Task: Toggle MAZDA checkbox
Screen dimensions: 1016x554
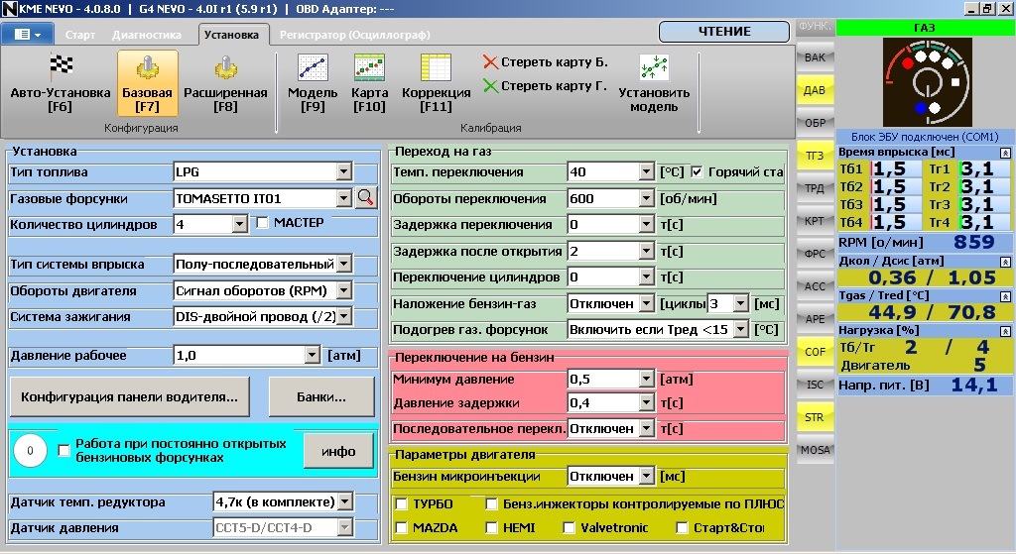Action: [402, 528]
